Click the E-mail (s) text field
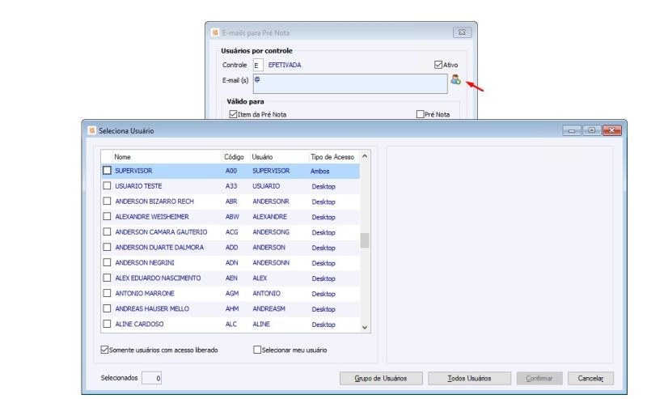The width and height of the screenshot is (647, 399). point(350,83)
